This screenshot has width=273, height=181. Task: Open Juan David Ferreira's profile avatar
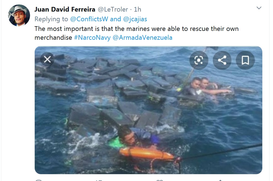[19, 15]
